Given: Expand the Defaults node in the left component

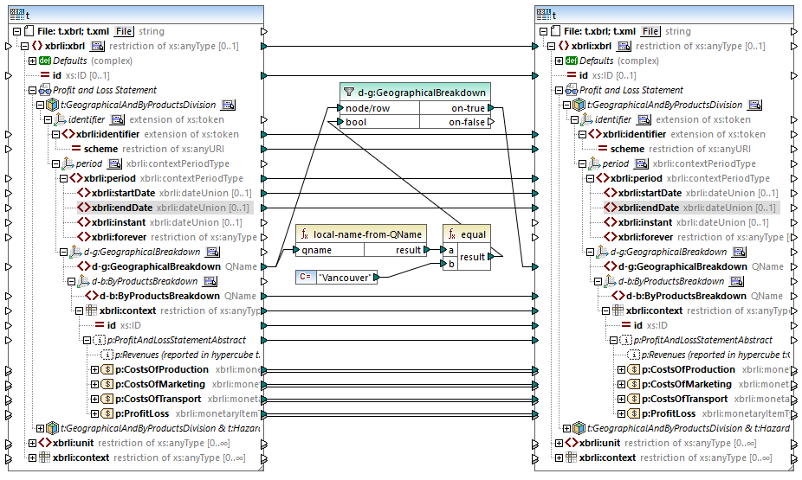Looking at the screenshot, I should [32, 61].
